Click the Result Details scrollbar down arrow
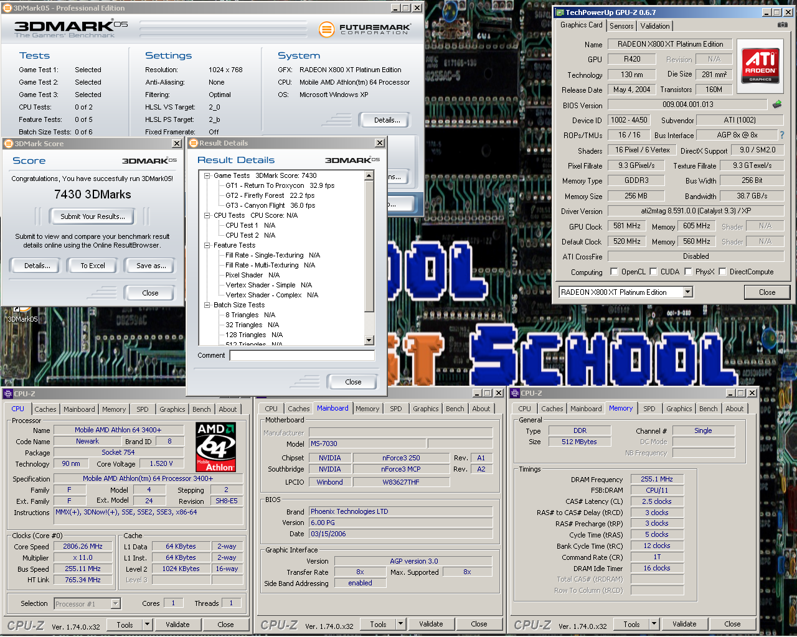The height and width of the screenshot is (637, 797). tap(369, 340)
